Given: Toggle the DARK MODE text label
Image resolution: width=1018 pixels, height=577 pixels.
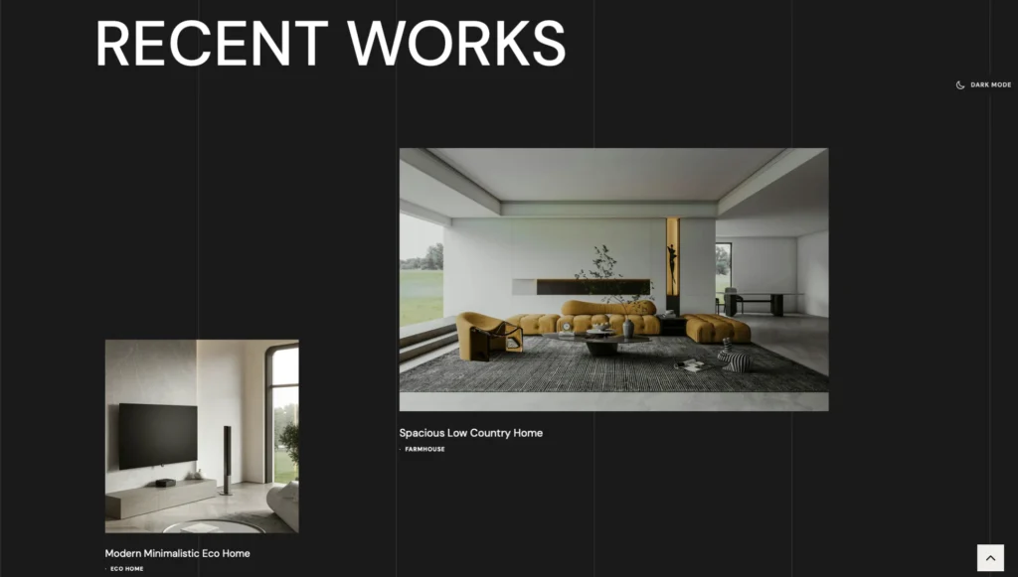Looking at the screenshot, I should pos(990,85).
